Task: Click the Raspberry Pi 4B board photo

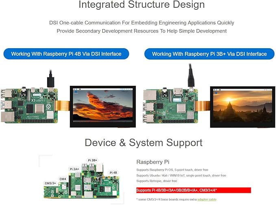Action: 29,105
